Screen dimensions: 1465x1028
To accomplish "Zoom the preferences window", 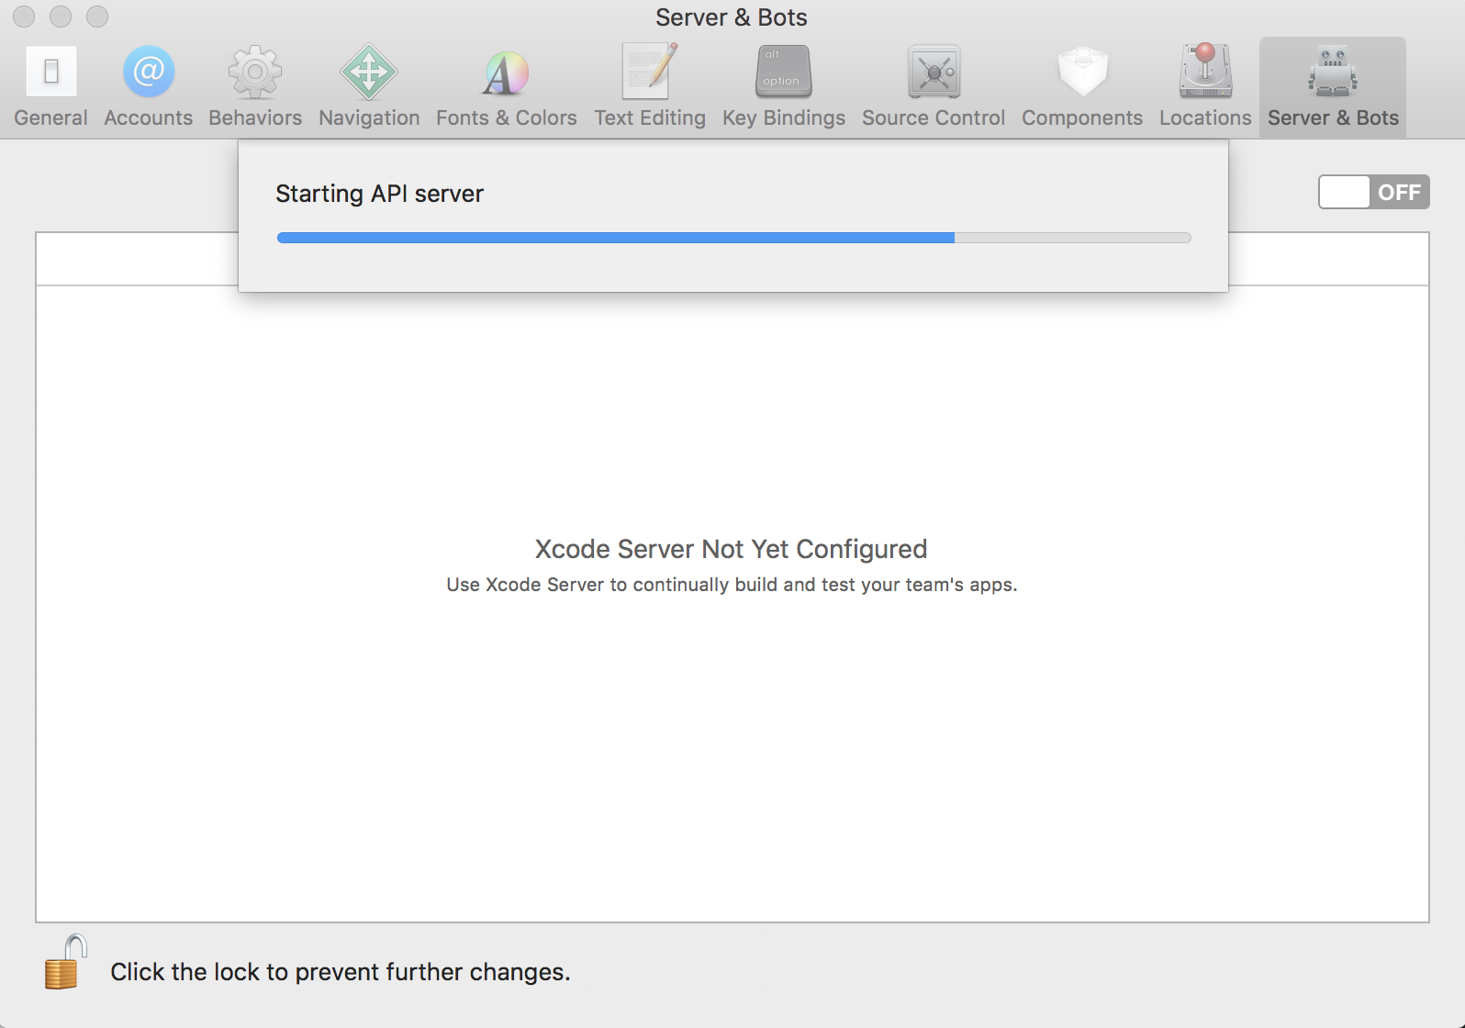I will [x=97, y=17].
